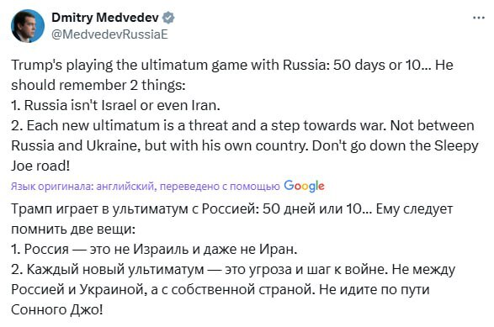Viewport: 494px width, 327px height.
Task: Click the 'Россией и Украиной, а с собственной страной' line
Action: [x=220, y=289]
